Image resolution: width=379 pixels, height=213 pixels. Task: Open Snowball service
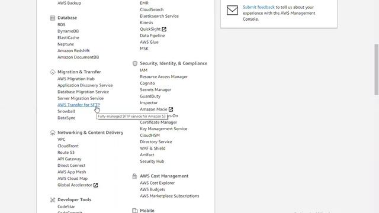(66, 111)
